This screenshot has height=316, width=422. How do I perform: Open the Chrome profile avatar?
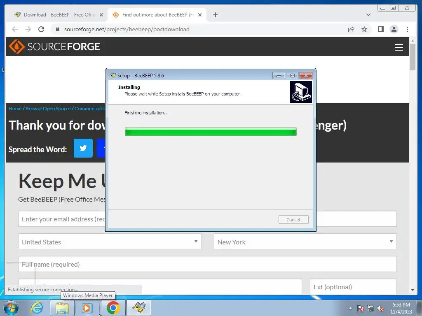tap(394, 29)
